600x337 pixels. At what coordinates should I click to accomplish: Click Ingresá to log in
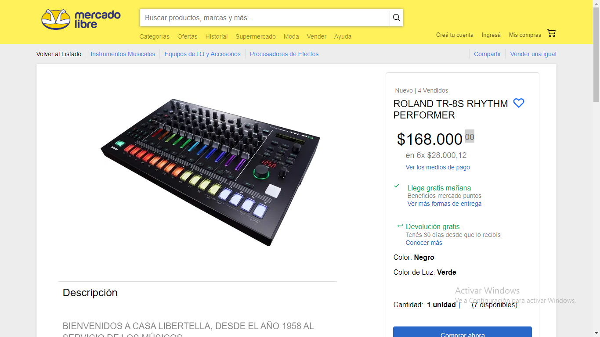tap(491, 35)
